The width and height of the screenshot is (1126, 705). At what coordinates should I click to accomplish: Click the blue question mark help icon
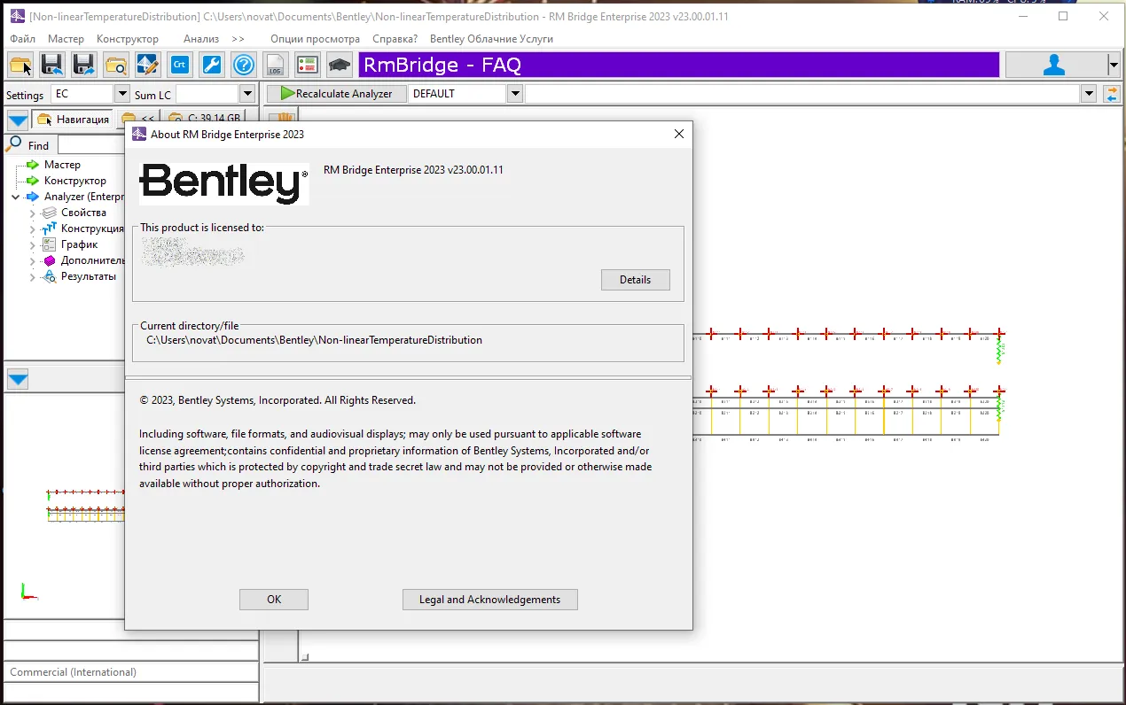[x=244, y=65]
